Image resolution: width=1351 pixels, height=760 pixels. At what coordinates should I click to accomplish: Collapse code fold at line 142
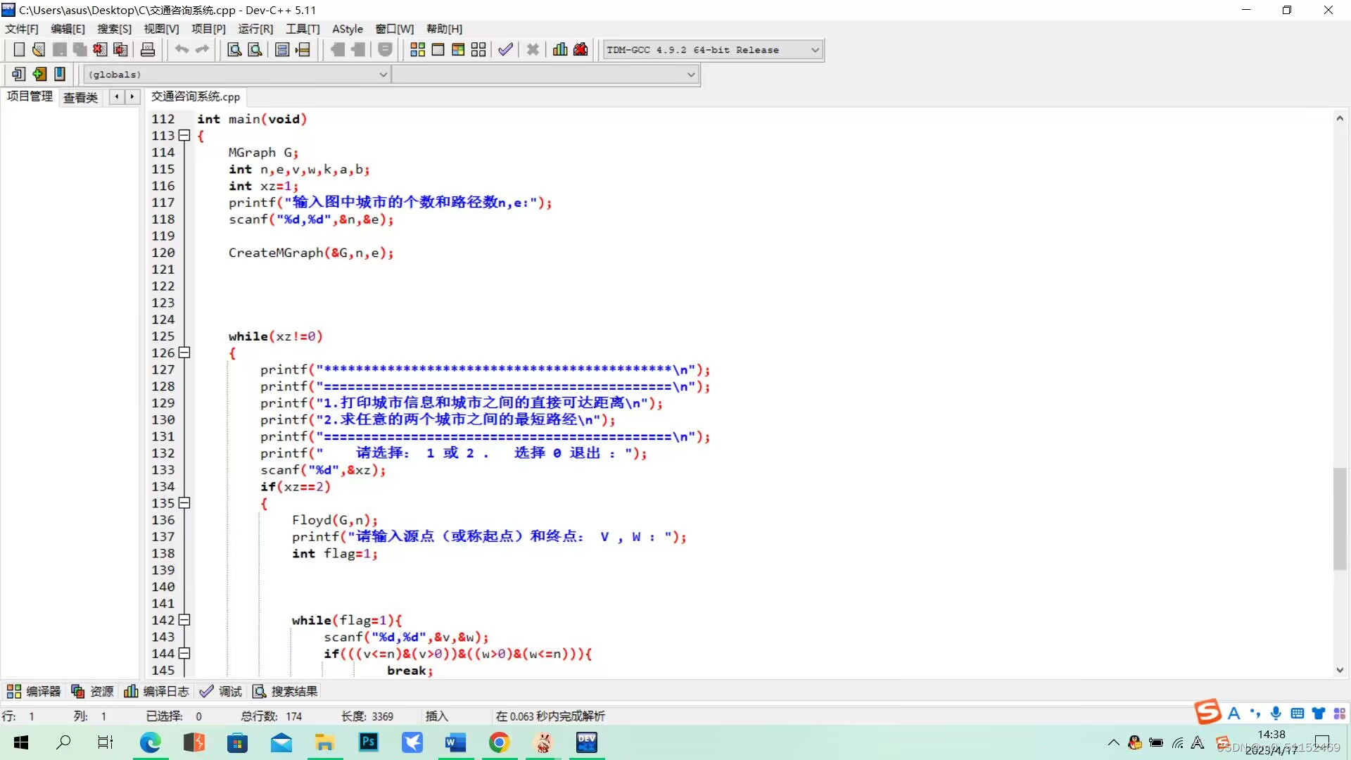[x=184, y=620]
